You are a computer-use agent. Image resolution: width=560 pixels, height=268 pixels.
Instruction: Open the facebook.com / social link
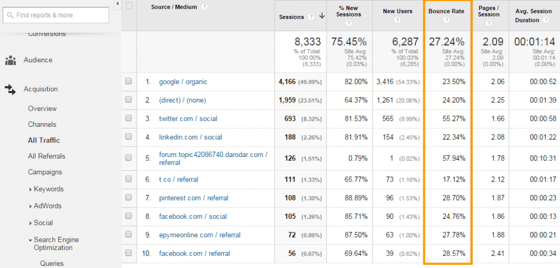193,217
